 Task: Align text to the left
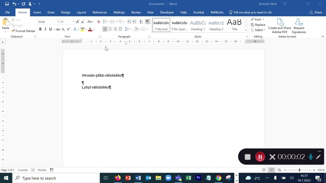105,29
